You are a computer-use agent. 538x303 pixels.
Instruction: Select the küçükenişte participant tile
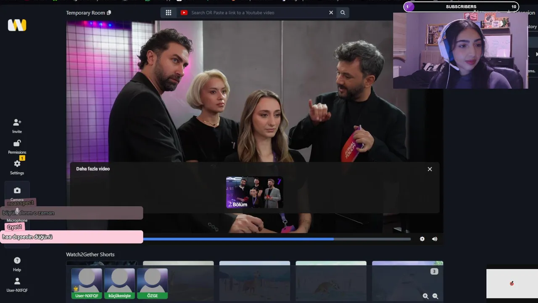pyautogui.click(x=119, y=283)
